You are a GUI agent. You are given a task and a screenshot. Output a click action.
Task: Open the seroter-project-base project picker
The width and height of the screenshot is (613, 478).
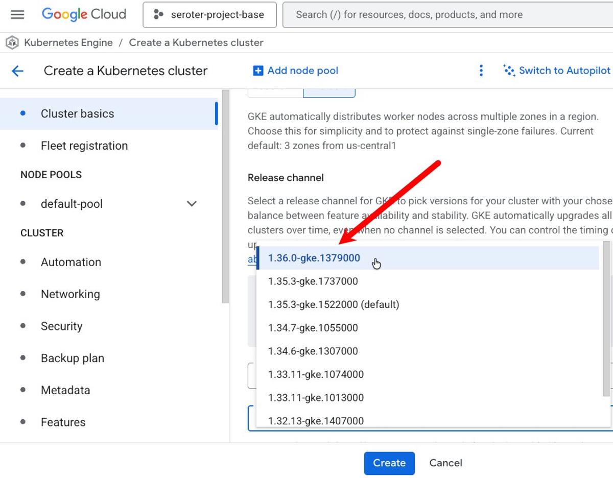(x=209, y=15)
